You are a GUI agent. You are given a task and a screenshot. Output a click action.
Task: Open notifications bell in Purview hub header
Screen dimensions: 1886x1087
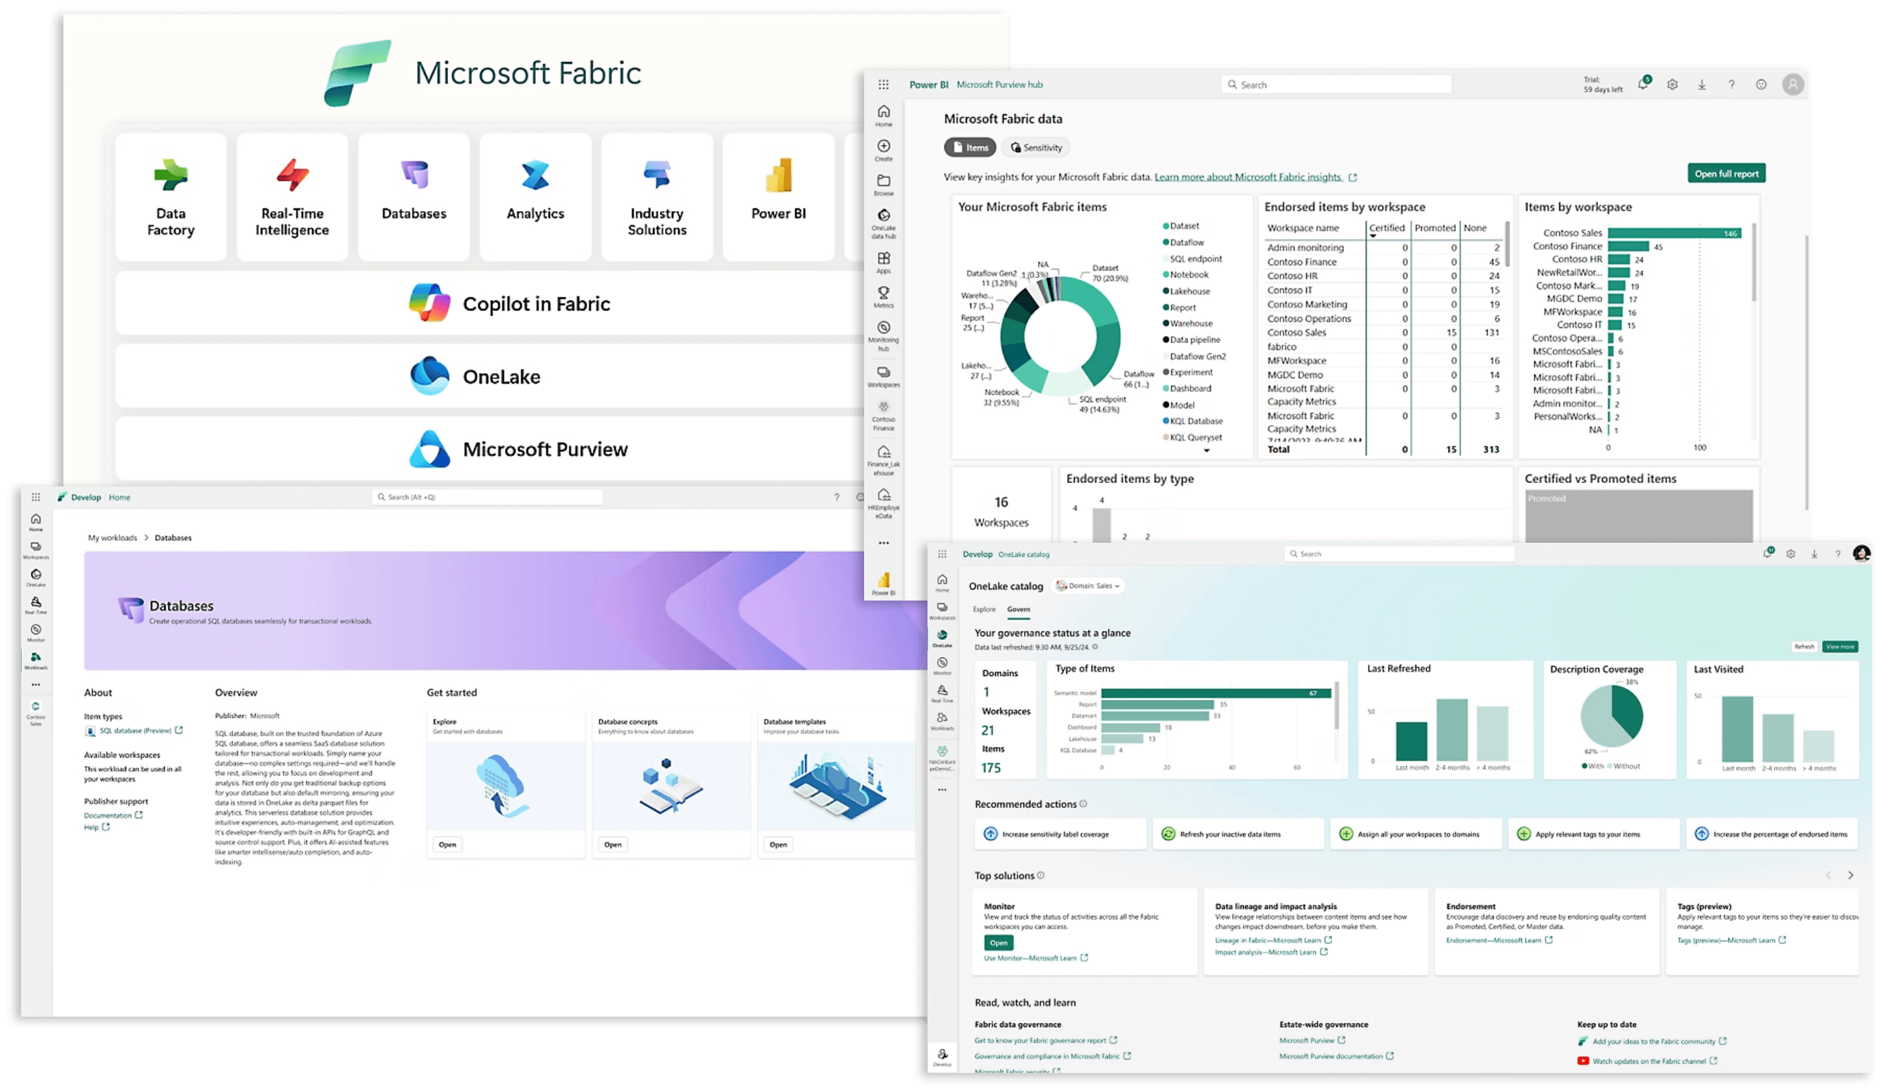[1643, 84]
